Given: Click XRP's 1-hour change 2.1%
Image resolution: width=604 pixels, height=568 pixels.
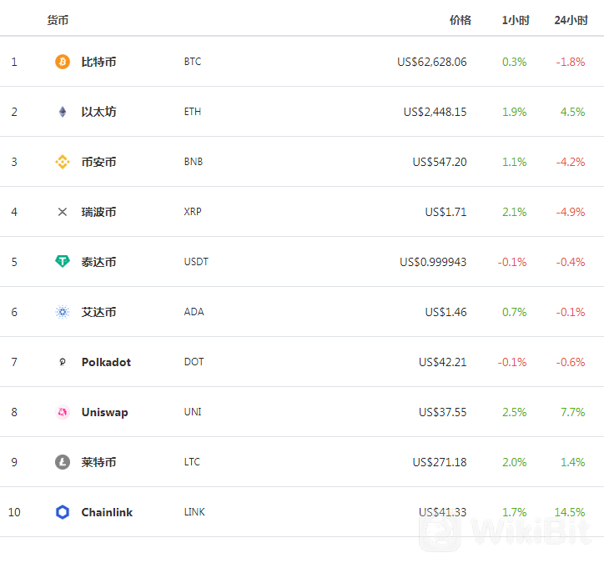Looking at the screenshot, I should coord(514,212).
